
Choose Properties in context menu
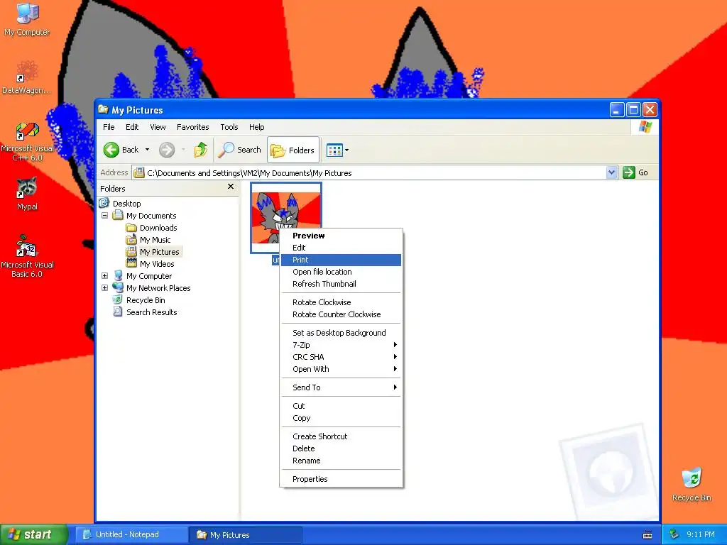point(341,479)
